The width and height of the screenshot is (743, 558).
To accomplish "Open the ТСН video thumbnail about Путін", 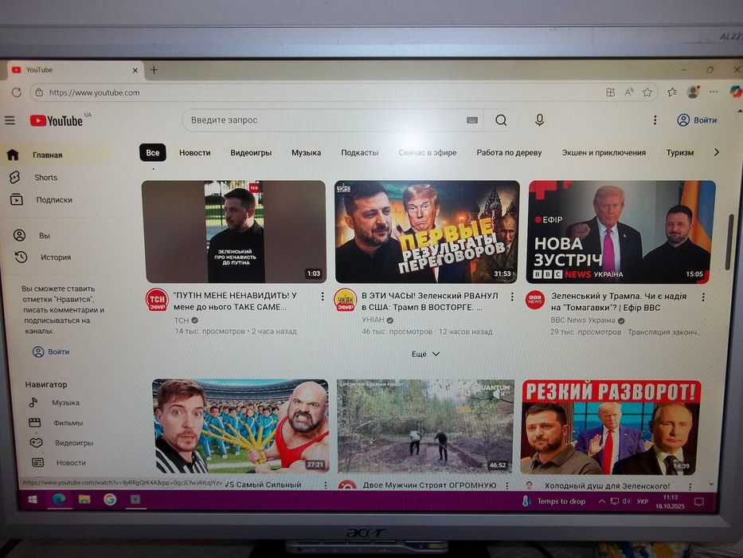I will coord(235,231).
